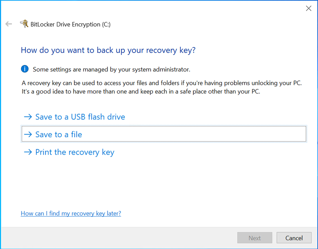Click the blue information icon

pos(24,69)
